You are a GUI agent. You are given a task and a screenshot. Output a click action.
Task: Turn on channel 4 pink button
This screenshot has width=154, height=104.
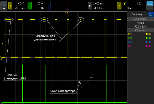coord(68,6)
